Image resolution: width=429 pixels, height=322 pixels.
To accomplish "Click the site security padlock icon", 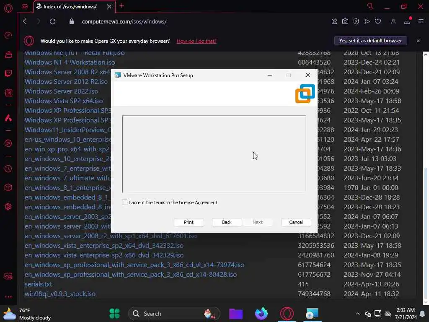I will 71,21.
